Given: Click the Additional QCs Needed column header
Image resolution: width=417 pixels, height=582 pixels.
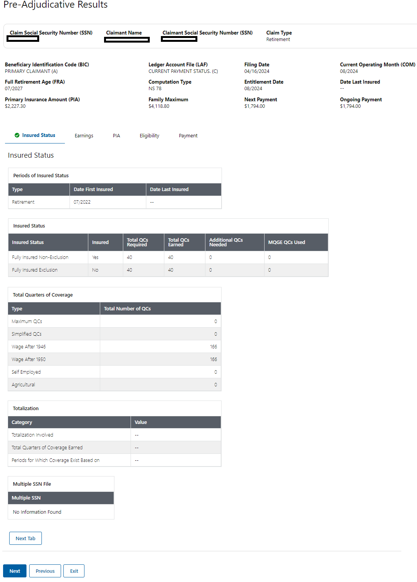Looking at the screenshot, I should point(226,242).
